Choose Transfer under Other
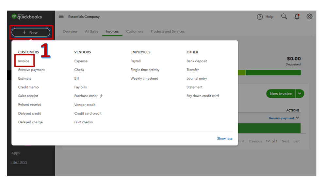This screenshot has height=192, width=326. (193, 70)
